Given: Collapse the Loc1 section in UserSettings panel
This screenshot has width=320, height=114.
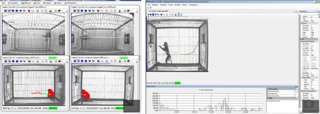Looking at the screenshot, I should click(300, 39).
